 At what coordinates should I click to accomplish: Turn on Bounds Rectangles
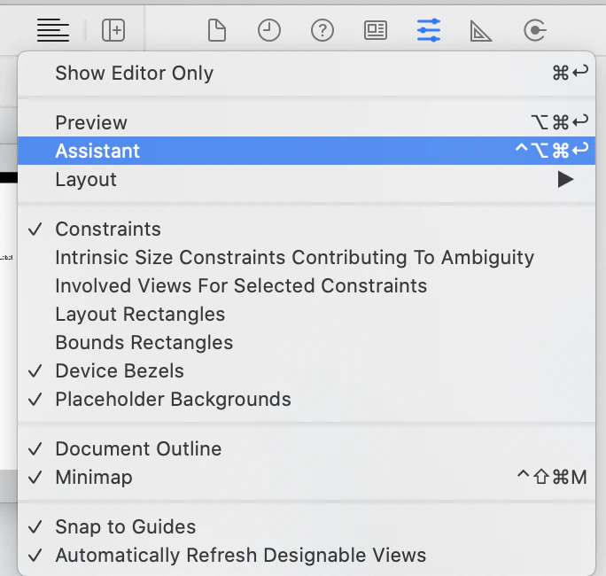(307, 343)
